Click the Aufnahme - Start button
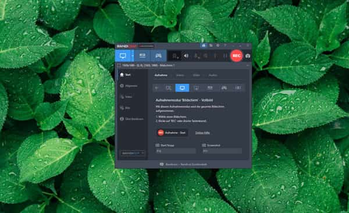The image size is (349, 213). tap(172, 133)
